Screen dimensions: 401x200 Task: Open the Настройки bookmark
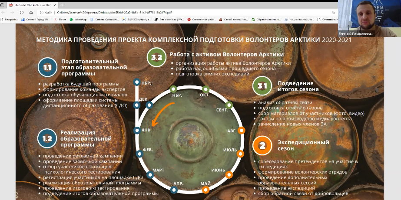[9, 20]
